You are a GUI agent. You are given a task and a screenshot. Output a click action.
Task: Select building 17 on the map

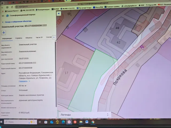(x=67, y=73)
